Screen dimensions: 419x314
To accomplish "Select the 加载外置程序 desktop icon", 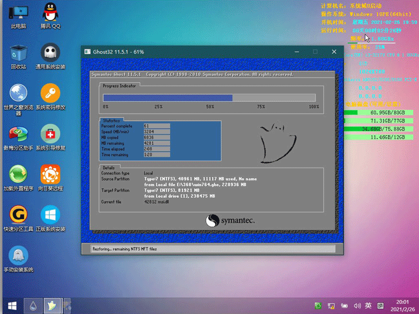I will coord(19,174).
